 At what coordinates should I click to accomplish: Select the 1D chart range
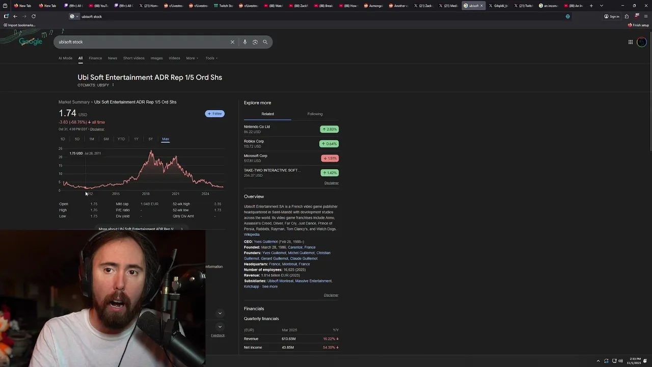[x=63, y=139]
